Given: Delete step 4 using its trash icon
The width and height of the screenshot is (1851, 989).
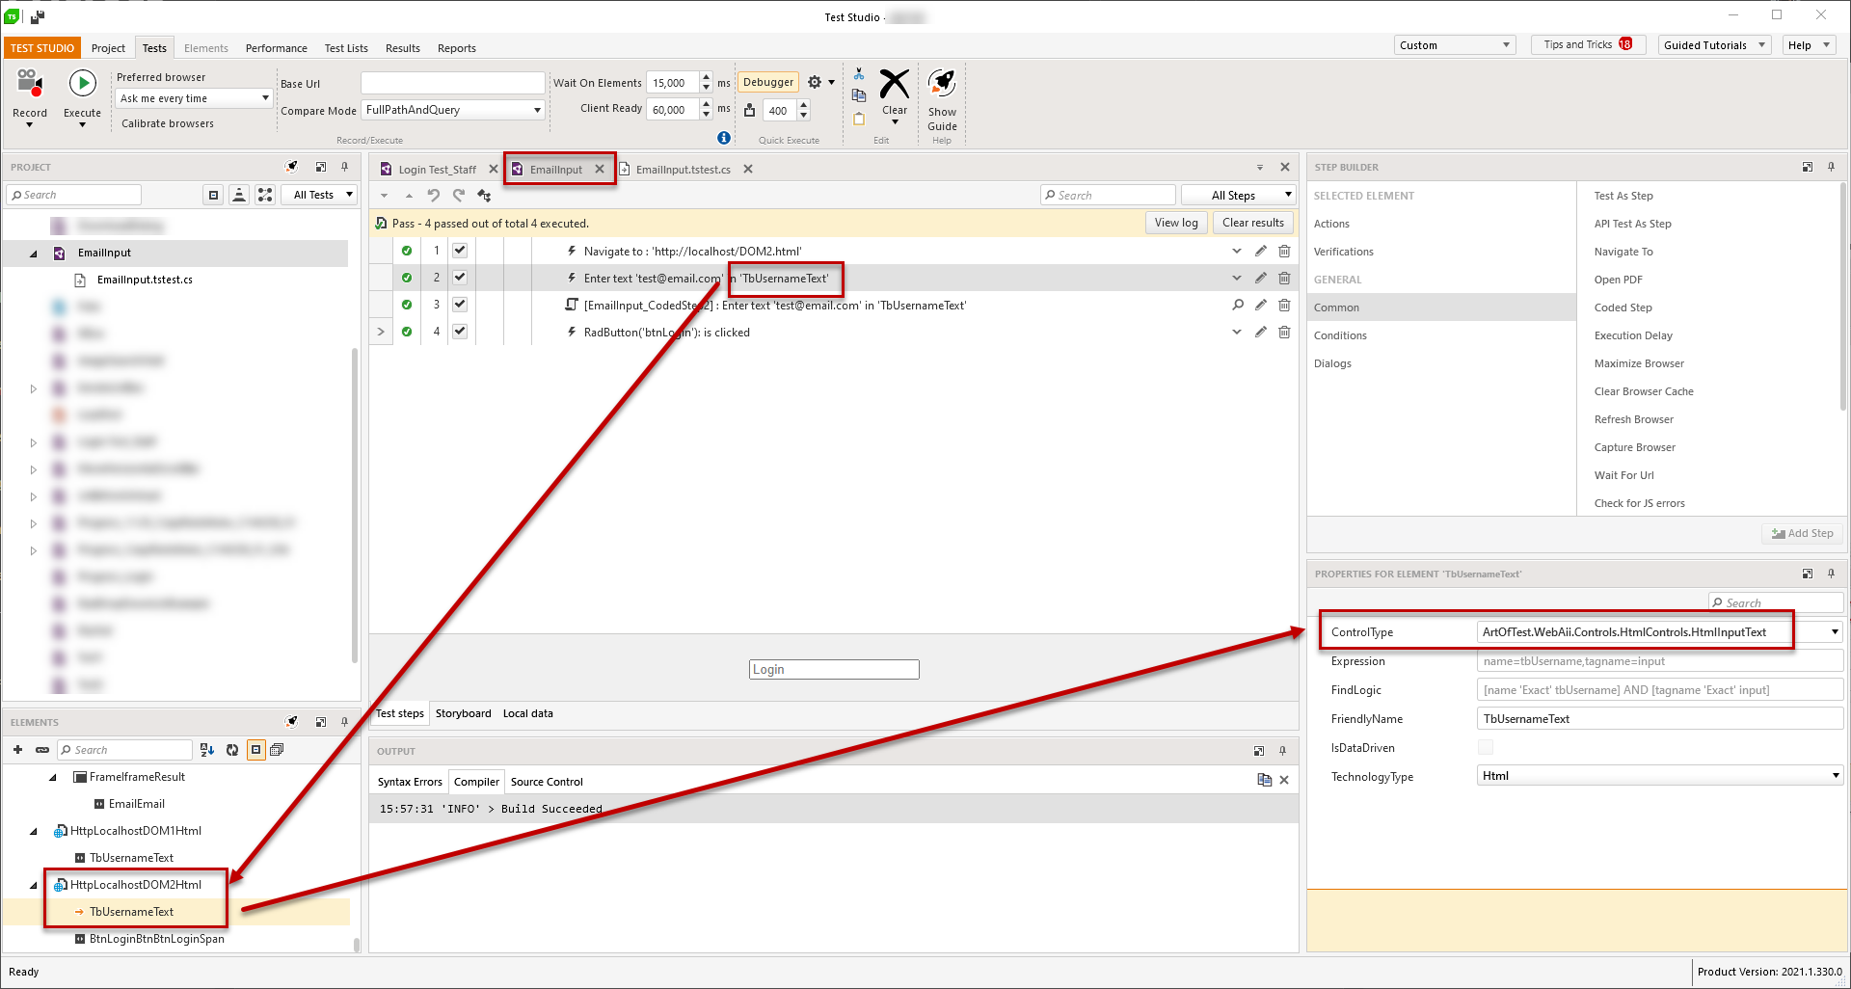Looking at the screenshot, I should [x=1284, y=333].
